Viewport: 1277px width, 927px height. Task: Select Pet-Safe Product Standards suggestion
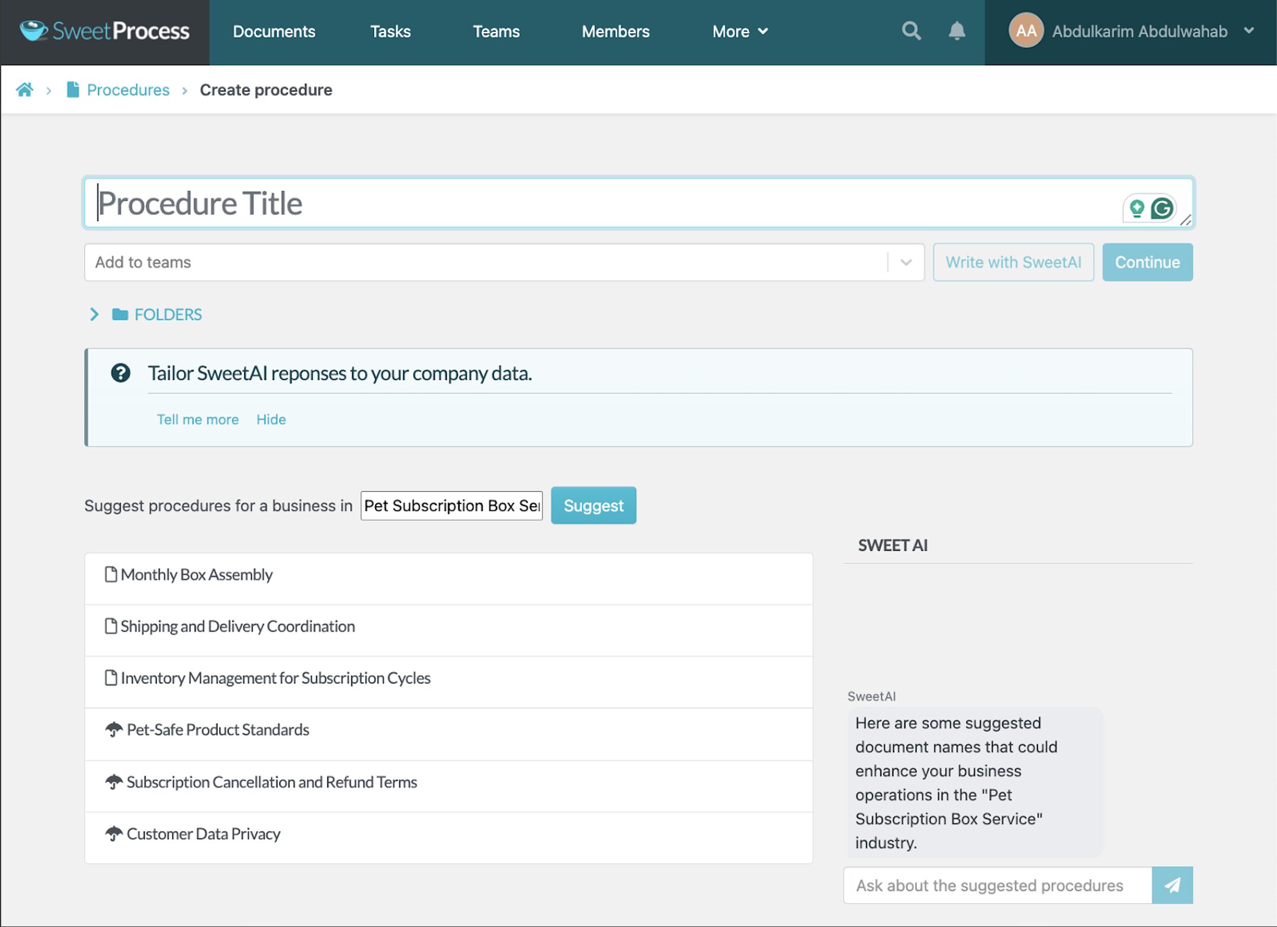(448, 734)
